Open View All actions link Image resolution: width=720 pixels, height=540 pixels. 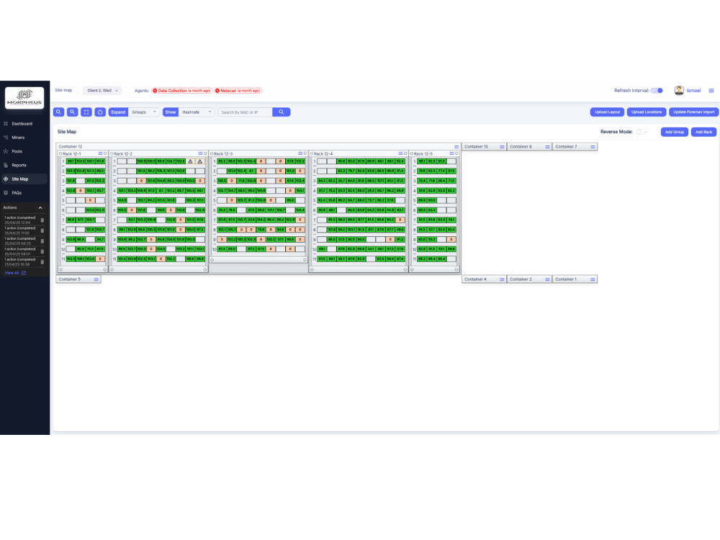[x=15, y=273]
